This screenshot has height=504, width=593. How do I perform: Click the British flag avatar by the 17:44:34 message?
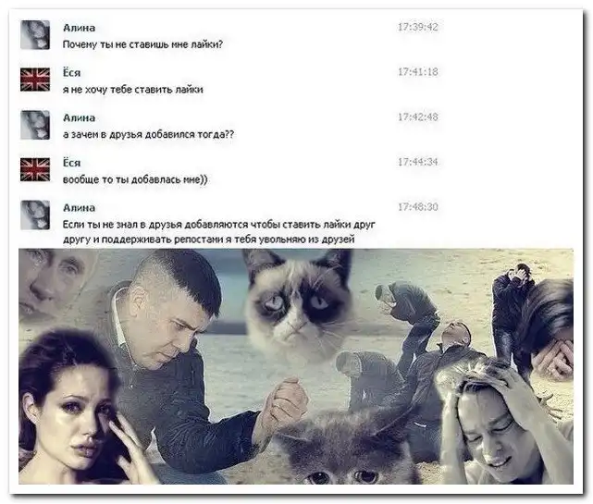pyautogui.click(x=35, y=170)
